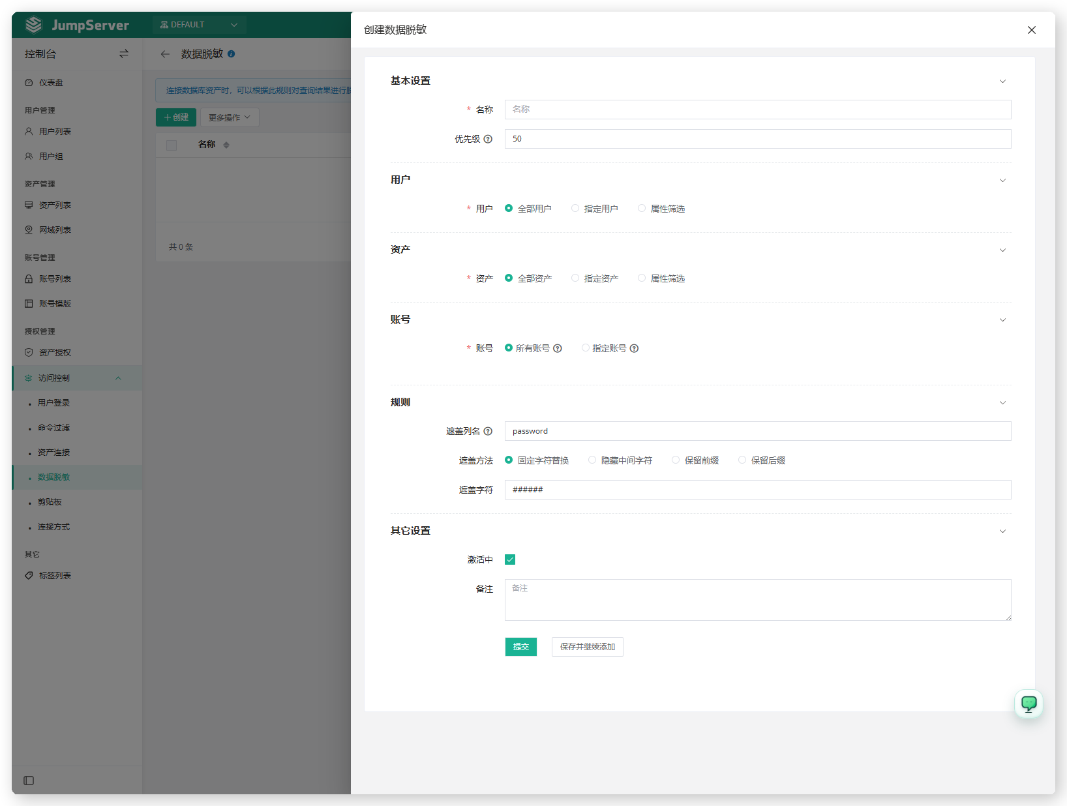Close the 创建数据脱敏 drawer
The width and height of the screenshot is (1067, 806).
click(1032, 30)
